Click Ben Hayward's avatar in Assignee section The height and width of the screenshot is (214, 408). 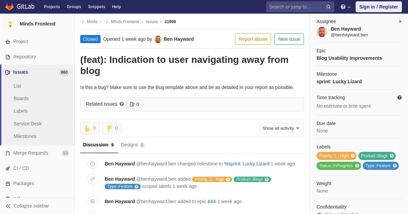tap(322, 32)
